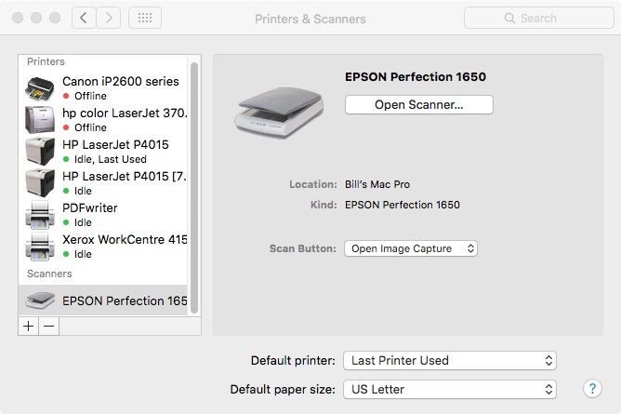Click the Scanners section header
This screenshot has width=621, height=414.
coord(49,274)
